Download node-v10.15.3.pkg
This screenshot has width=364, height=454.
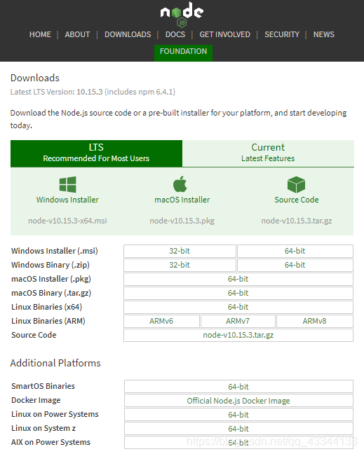182,221
